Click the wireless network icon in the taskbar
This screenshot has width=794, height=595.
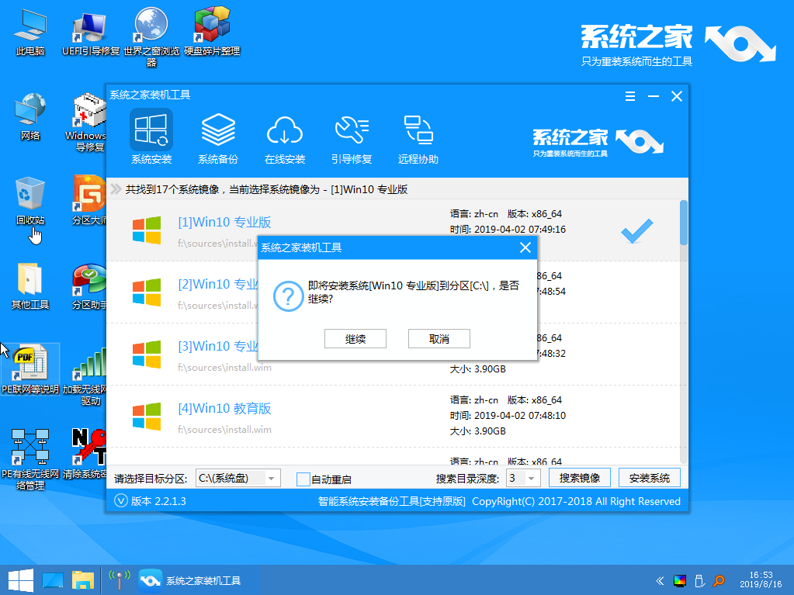click(x=118, y=579)
